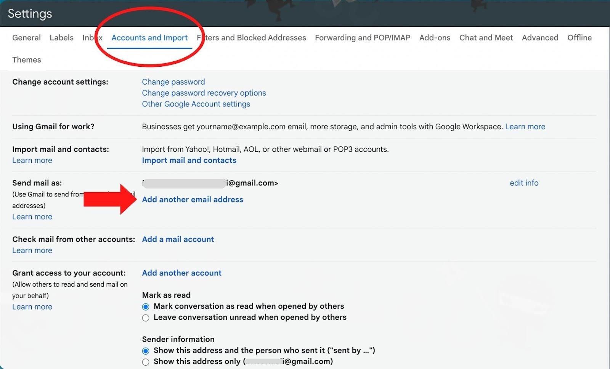
Task: Open Change password recovery options
Action: pyautogui.click(x=204, y=93)
